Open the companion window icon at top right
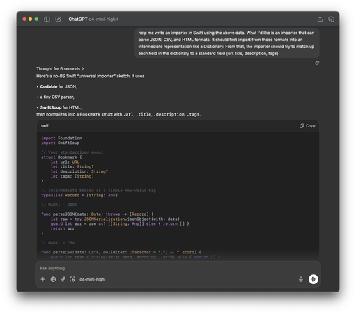 [x=331, y=19]
